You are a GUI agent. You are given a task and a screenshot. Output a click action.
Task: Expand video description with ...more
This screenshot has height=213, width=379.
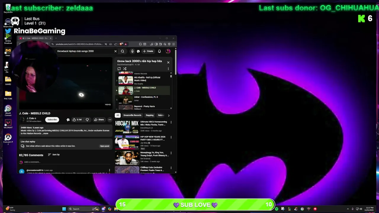45,133
